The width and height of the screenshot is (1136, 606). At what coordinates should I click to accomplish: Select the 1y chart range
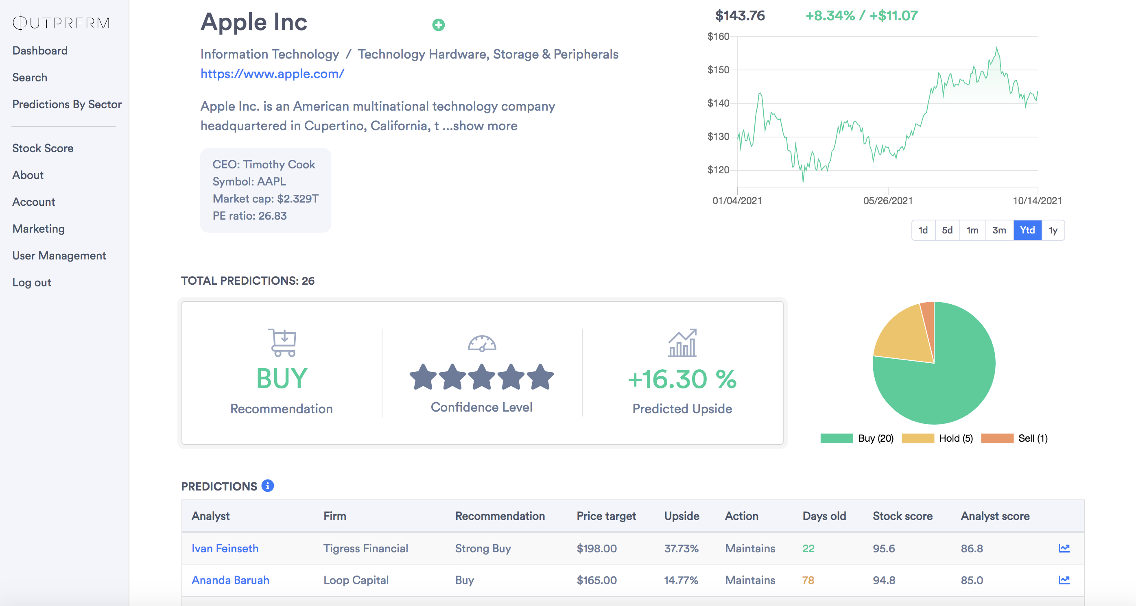1053,230
